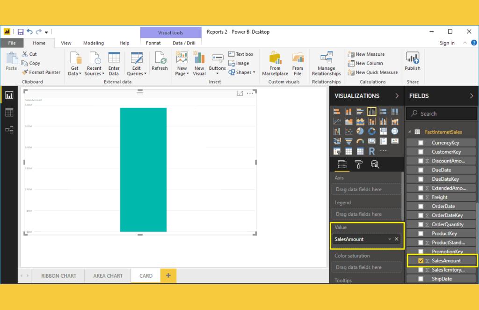
Task: Undo the last action
Action: pyautogui.click(x=29, y=31)
